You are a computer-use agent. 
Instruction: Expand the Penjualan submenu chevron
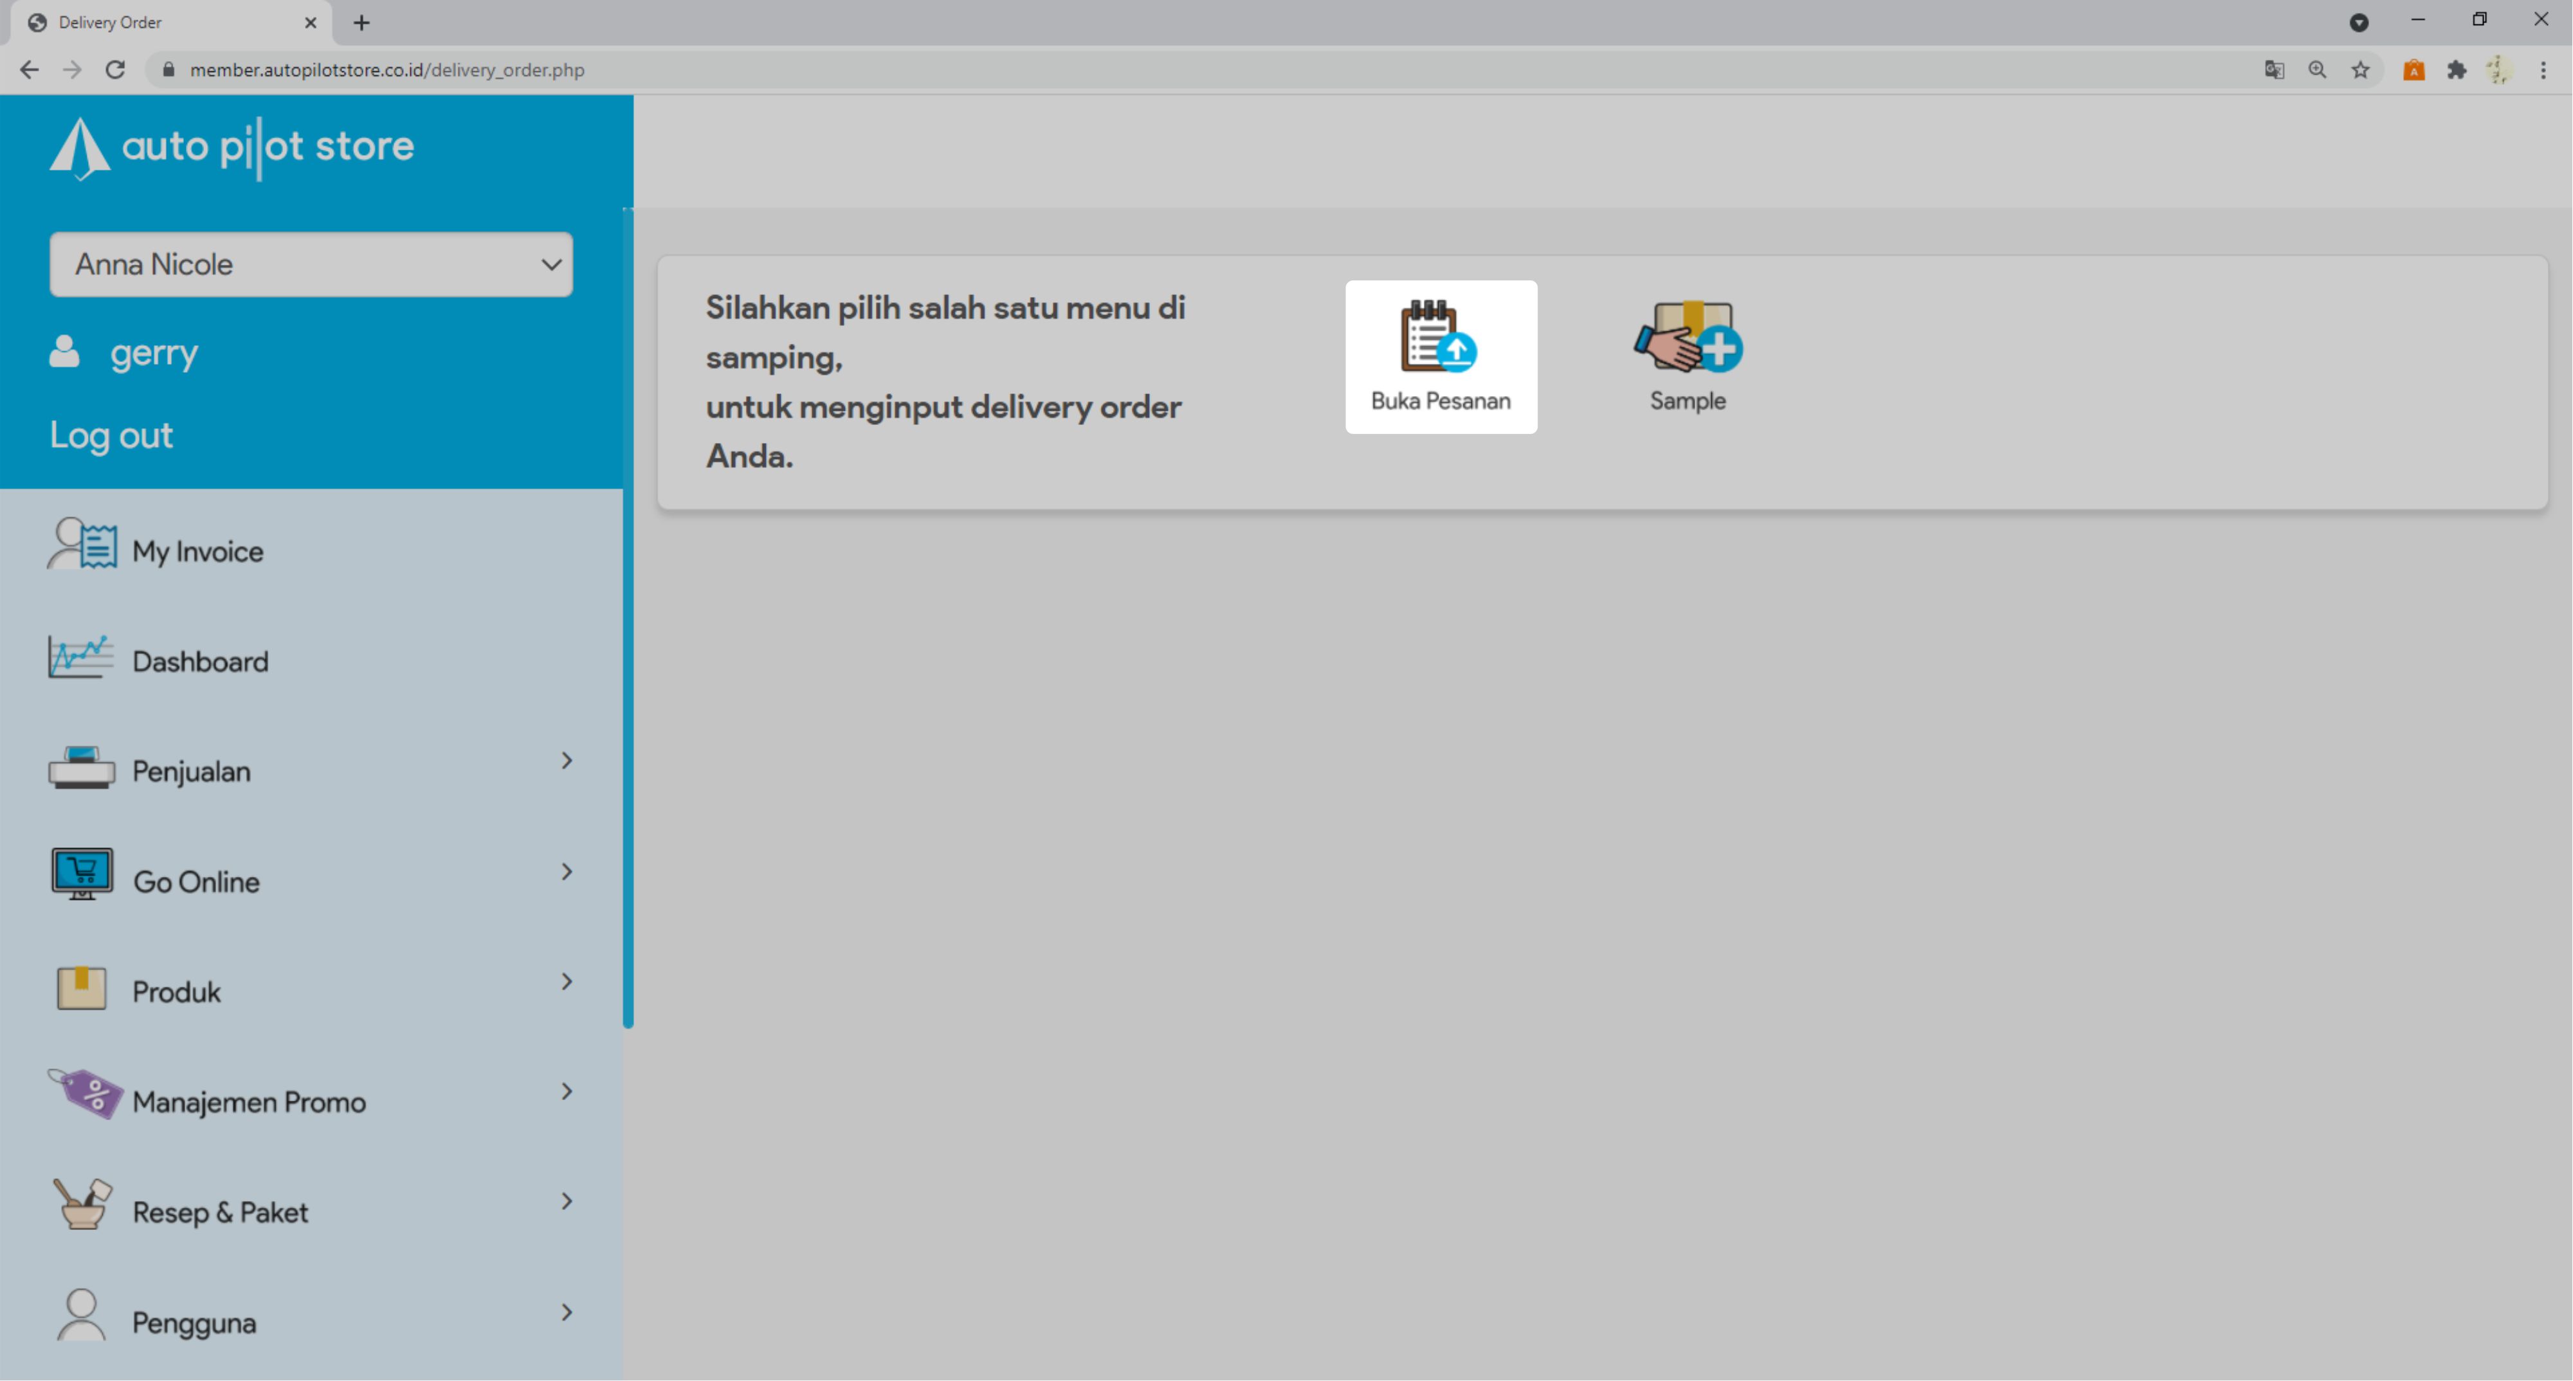567,762
